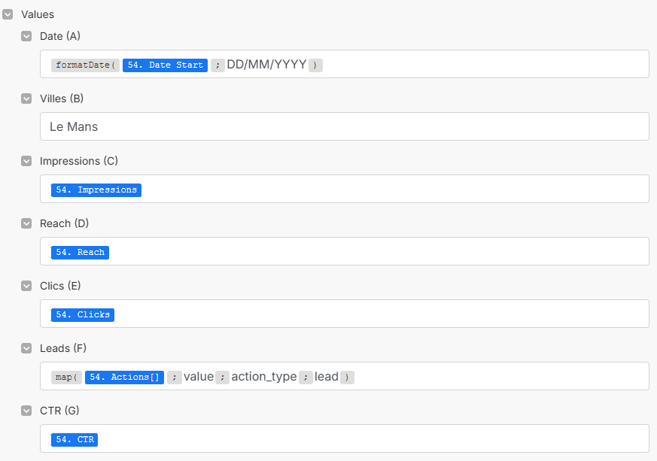The image size is (657, 461).
Task: Click the DD/MM/YYYY format text
Action: tap(266, 65)
